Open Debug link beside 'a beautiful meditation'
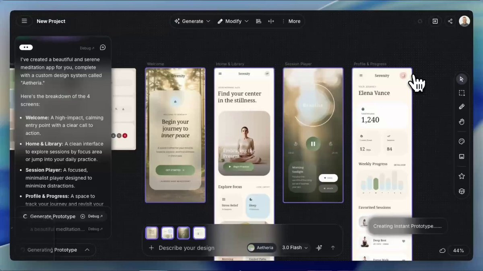This screenshot has height=271, width=483. (95, 229)
